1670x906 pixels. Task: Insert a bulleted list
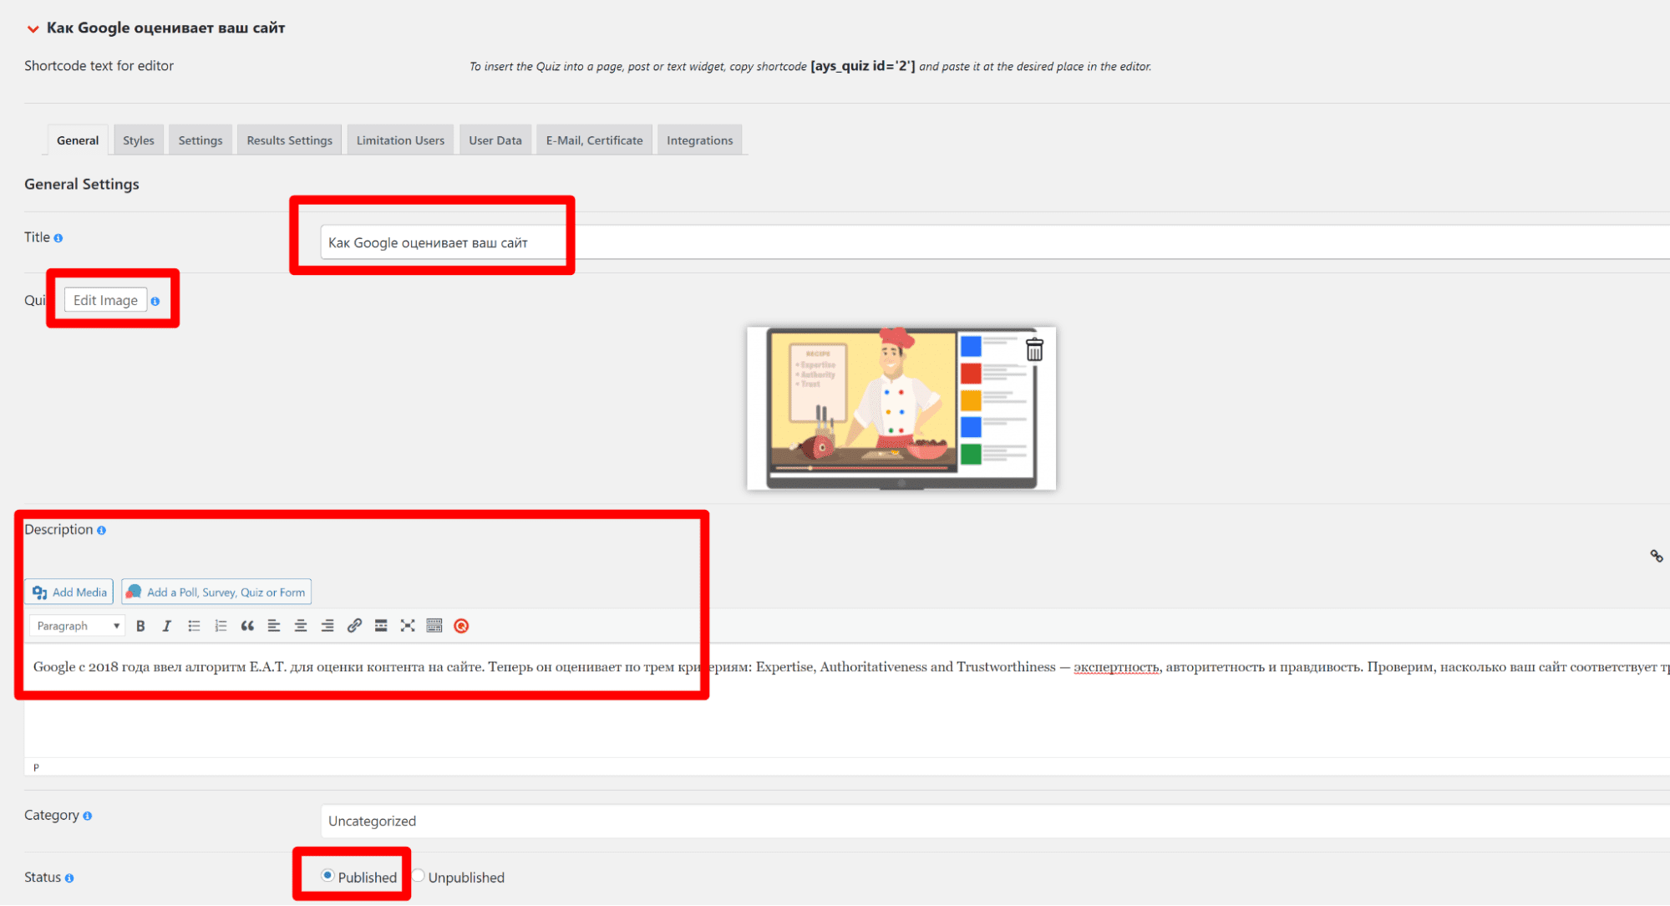(x=194, y=626)
